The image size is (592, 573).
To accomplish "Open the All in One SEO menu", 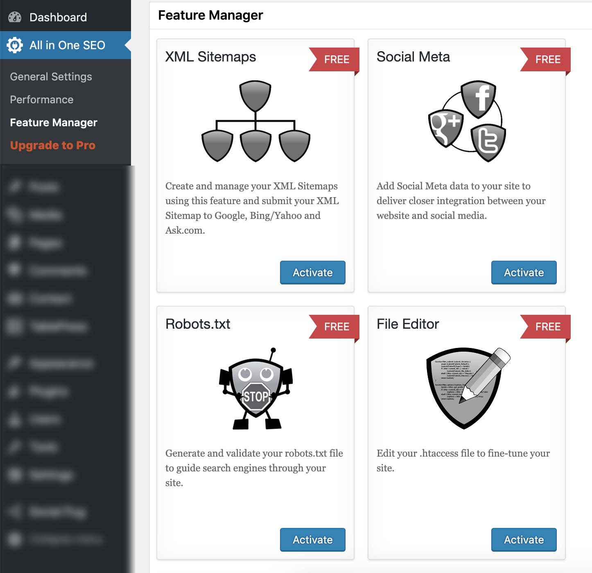I will (x=66, y=45).
